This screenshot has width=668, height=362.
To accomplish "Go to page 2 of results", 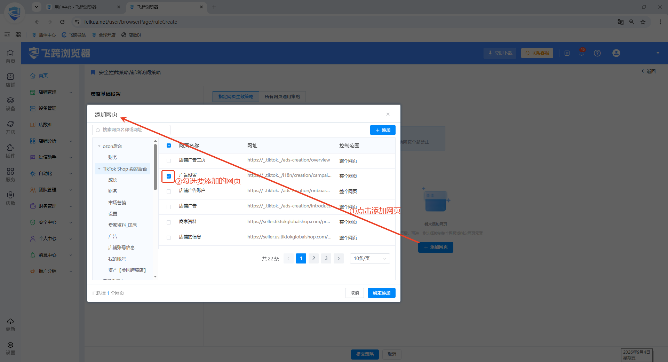I will click(313, 258).
